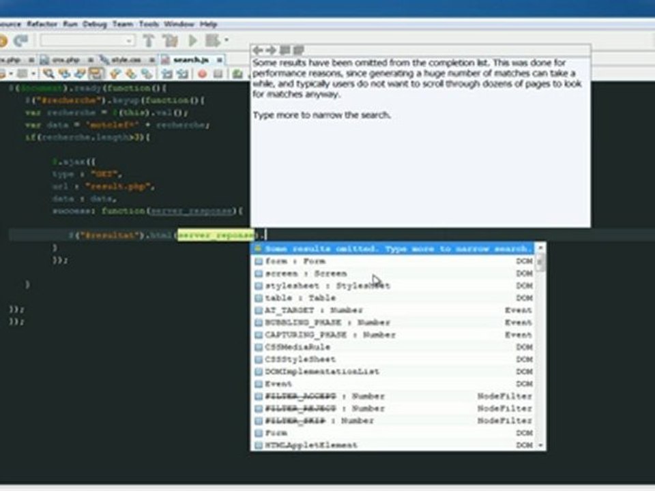Click the Find Previous Occurrence icon

(64, 74)
